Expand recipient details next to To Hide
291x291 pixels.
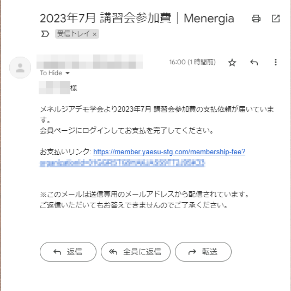pyautogui.click(x=68, y=73)
